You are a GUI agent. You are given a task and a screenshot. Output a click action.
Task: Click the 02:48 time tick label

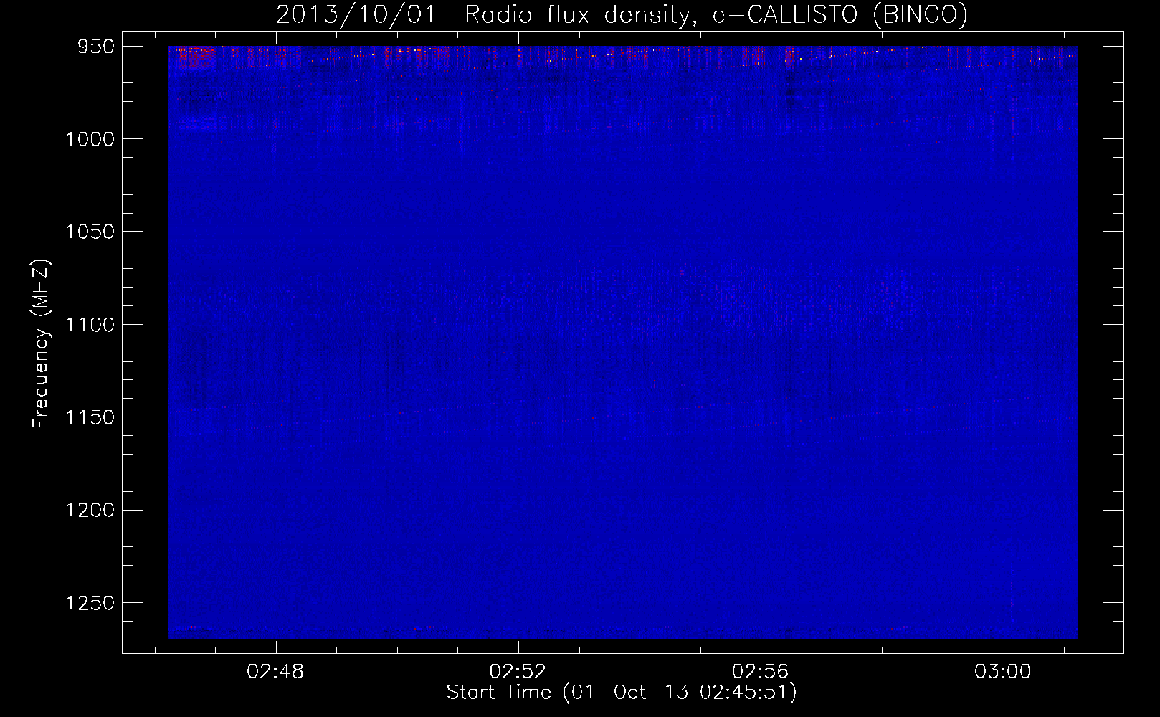(275, 672)
